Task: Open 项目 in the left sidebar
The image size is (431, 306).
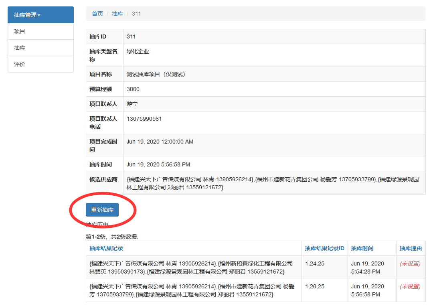Action: [20, 31]
